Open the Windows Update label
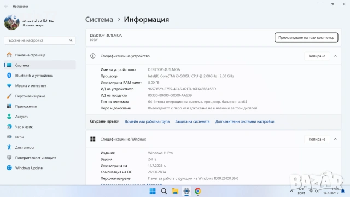Image resolution: width=350 pixels, height=197 pixels. pos(29,168)
